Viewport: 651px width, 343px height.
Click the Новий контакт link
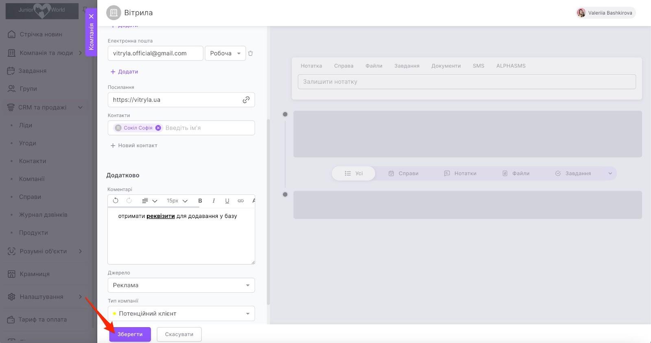tap(134, 145)
